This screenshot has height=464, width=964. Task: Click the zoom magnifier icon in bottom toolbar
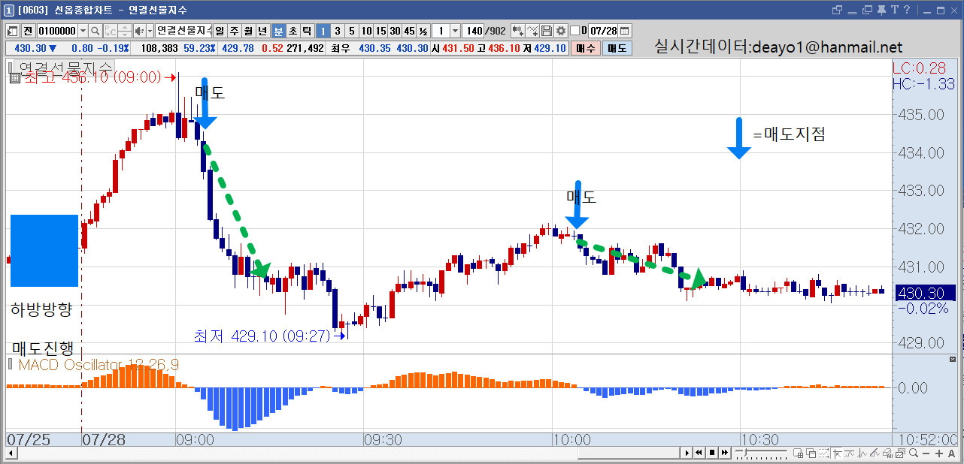[x=913, y=453]
